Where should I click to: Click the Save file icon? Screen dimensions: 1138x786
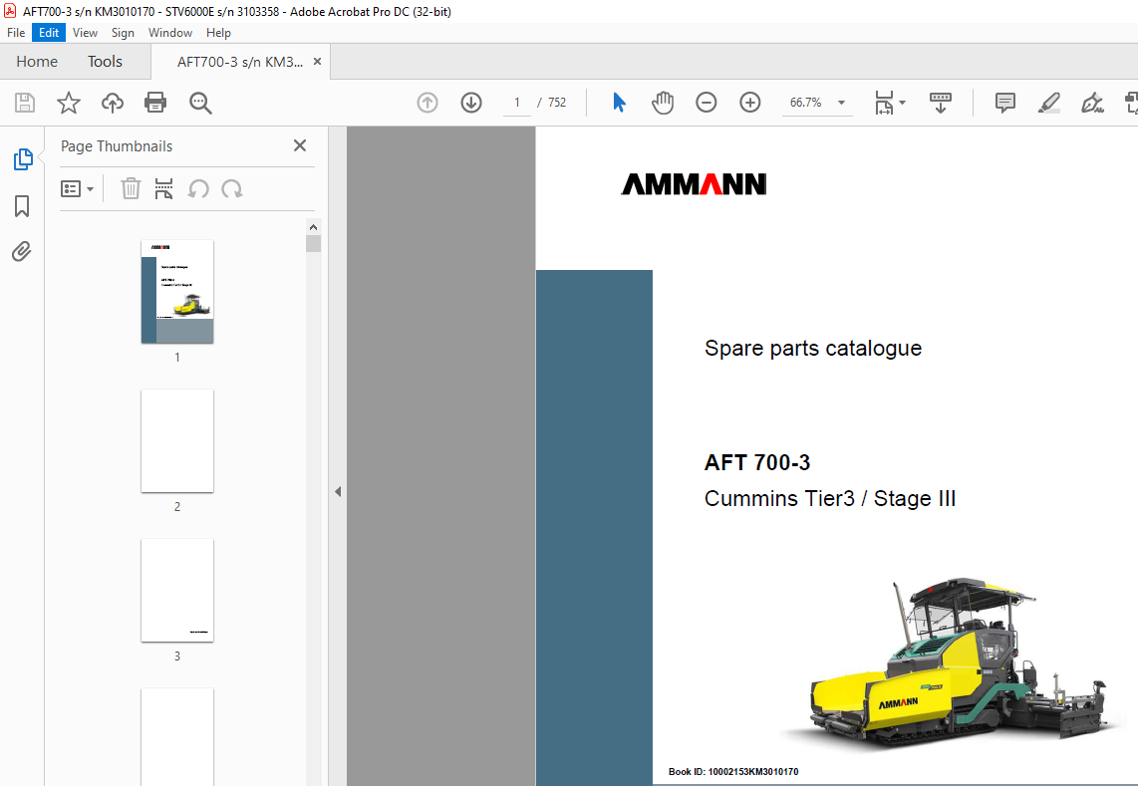pos(25,103)
